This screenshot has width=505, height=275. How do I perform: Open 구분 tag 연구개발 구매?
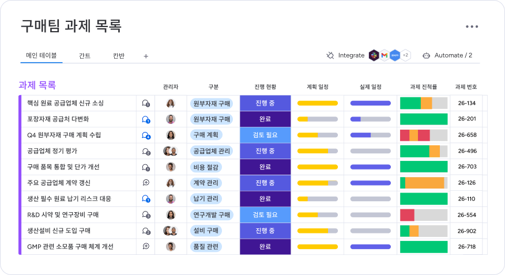pyautogui.click(x=211, y=215)
